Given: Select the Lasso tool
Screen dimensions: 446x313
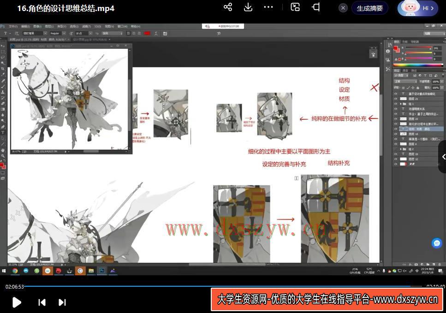Looking at the screenshot, I should [3, 57].
